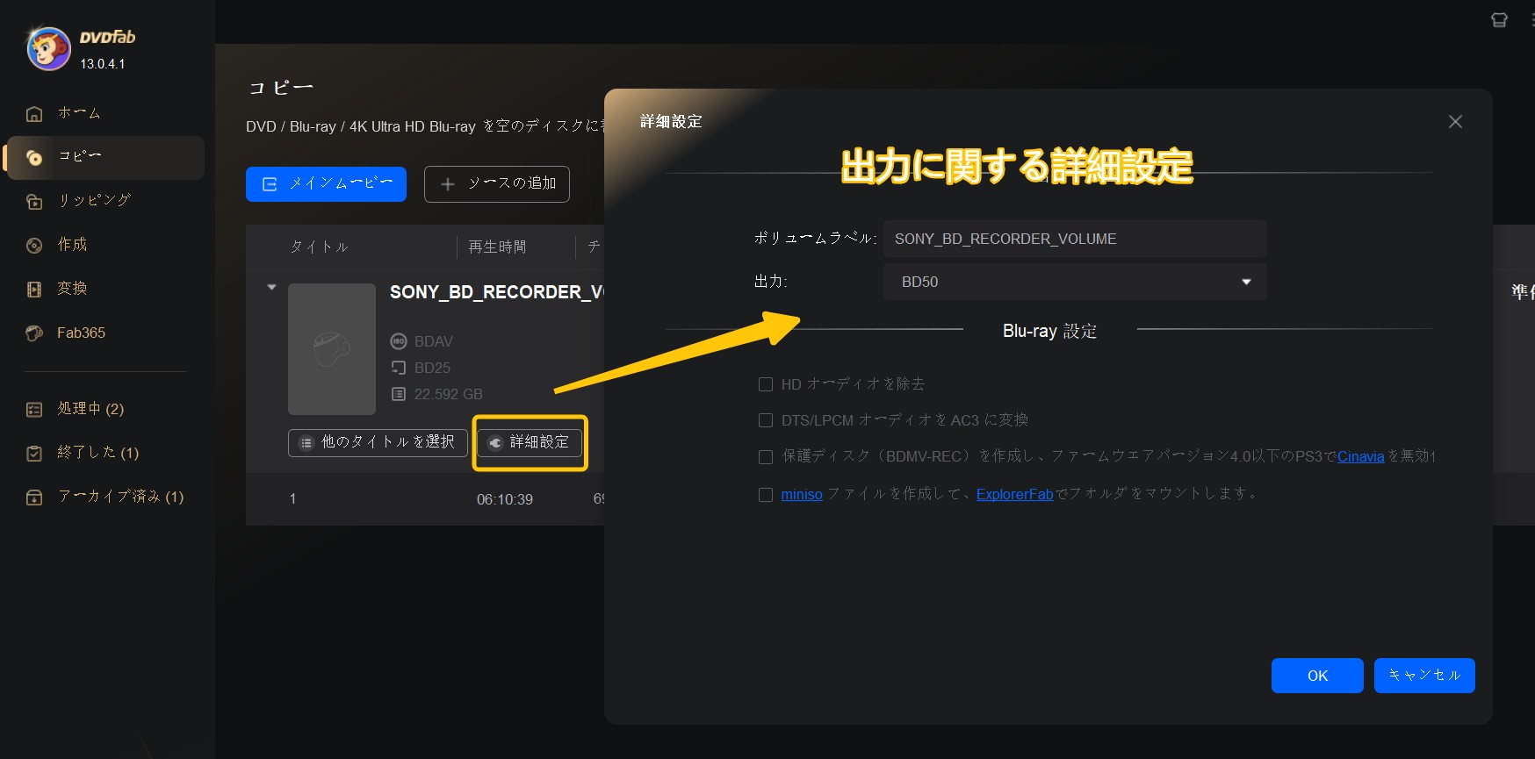The height and width of the screenshot is (759, 1535).
Task: Click OK in 詳細設定 dialog
Action: [x=1317, y=676]
